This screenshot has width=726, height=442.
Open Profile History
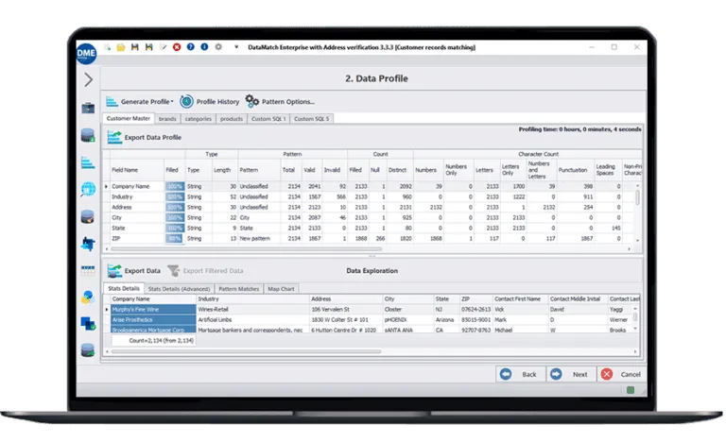pyautogui.click(x=210, y=101)
